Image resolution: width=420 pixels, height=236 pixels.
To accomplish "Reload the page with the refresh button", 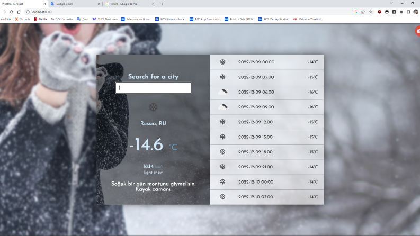I will [12, 12].
